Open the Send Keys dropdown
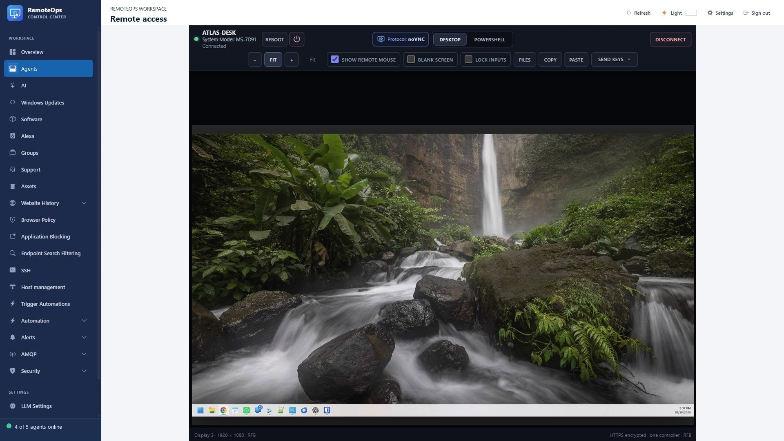Image resolution: width=784 pixels, height=441 pixels. coord(614,60)
